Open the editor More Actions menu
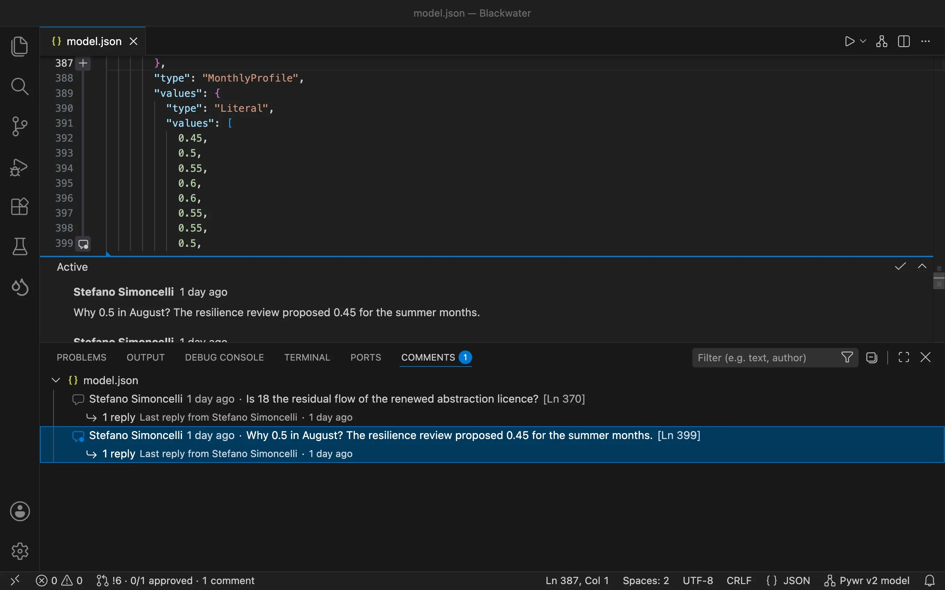Screen dimensions: 945x590 click(926, 41)
